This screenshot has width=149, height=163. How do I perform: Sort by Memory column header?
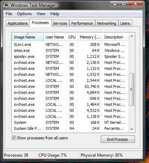click(90, 37)
